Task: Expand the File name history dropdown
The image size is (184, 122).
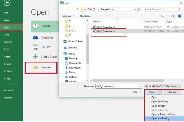Action: click(x=141, y=87)
